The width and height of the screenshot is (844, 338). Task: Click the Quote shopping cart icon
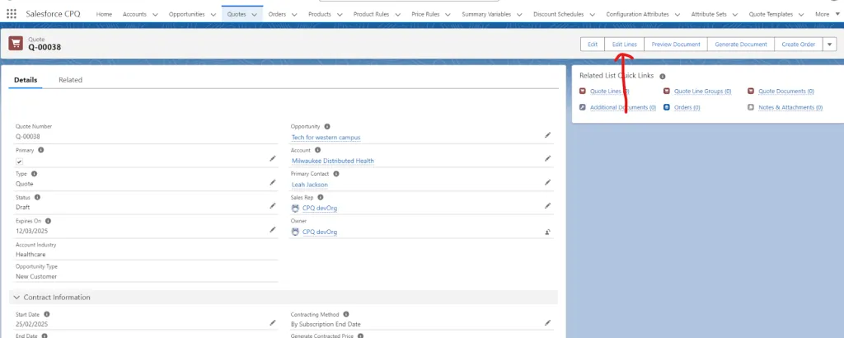point(16,44)
